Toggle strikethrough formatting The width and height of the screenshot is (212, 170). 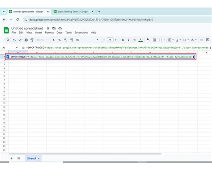pyautogui.click(x=134, y=40)
